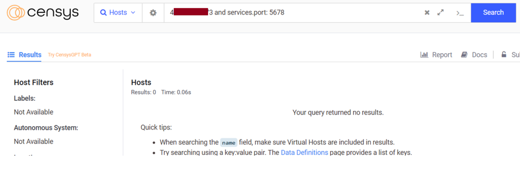Select the Results tab
Screen dimensions: 520x173
tap(30, 55)
